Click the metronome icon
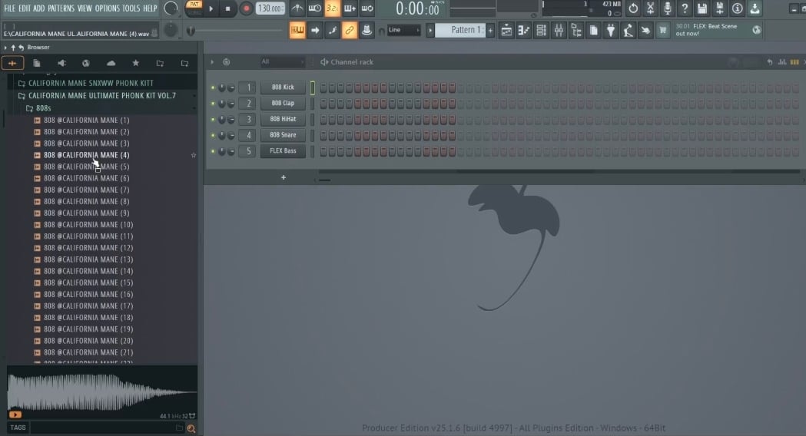 tap(297, 8)
